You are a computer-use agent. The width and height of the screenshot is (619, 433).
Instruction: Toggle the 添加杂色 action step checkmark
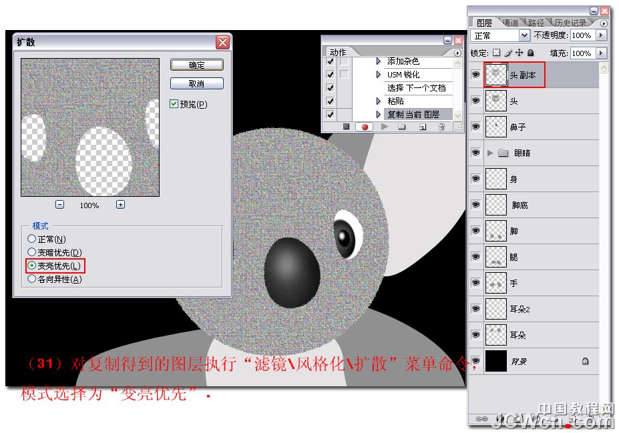[x=331, y=61]
